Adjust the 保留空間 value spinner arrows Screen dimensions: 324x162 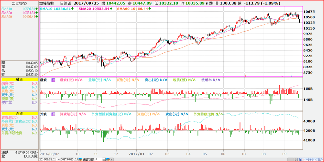coord(104,159)
